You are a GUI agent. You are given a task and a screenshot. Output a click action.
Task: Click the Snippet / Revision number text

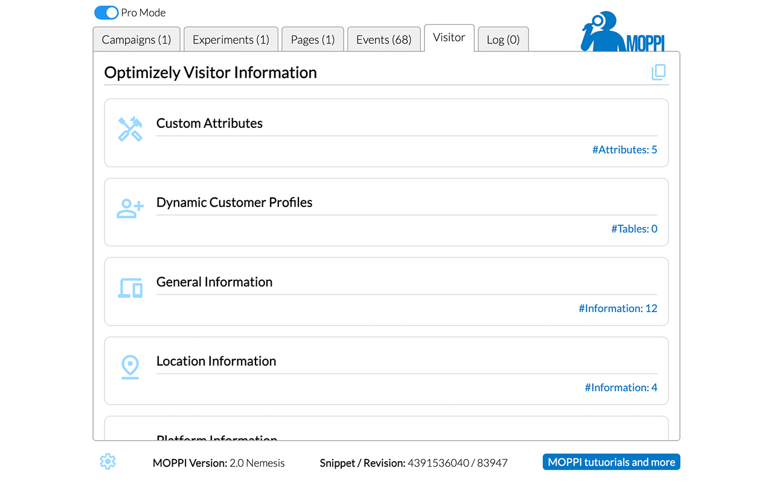pos(414,463)
